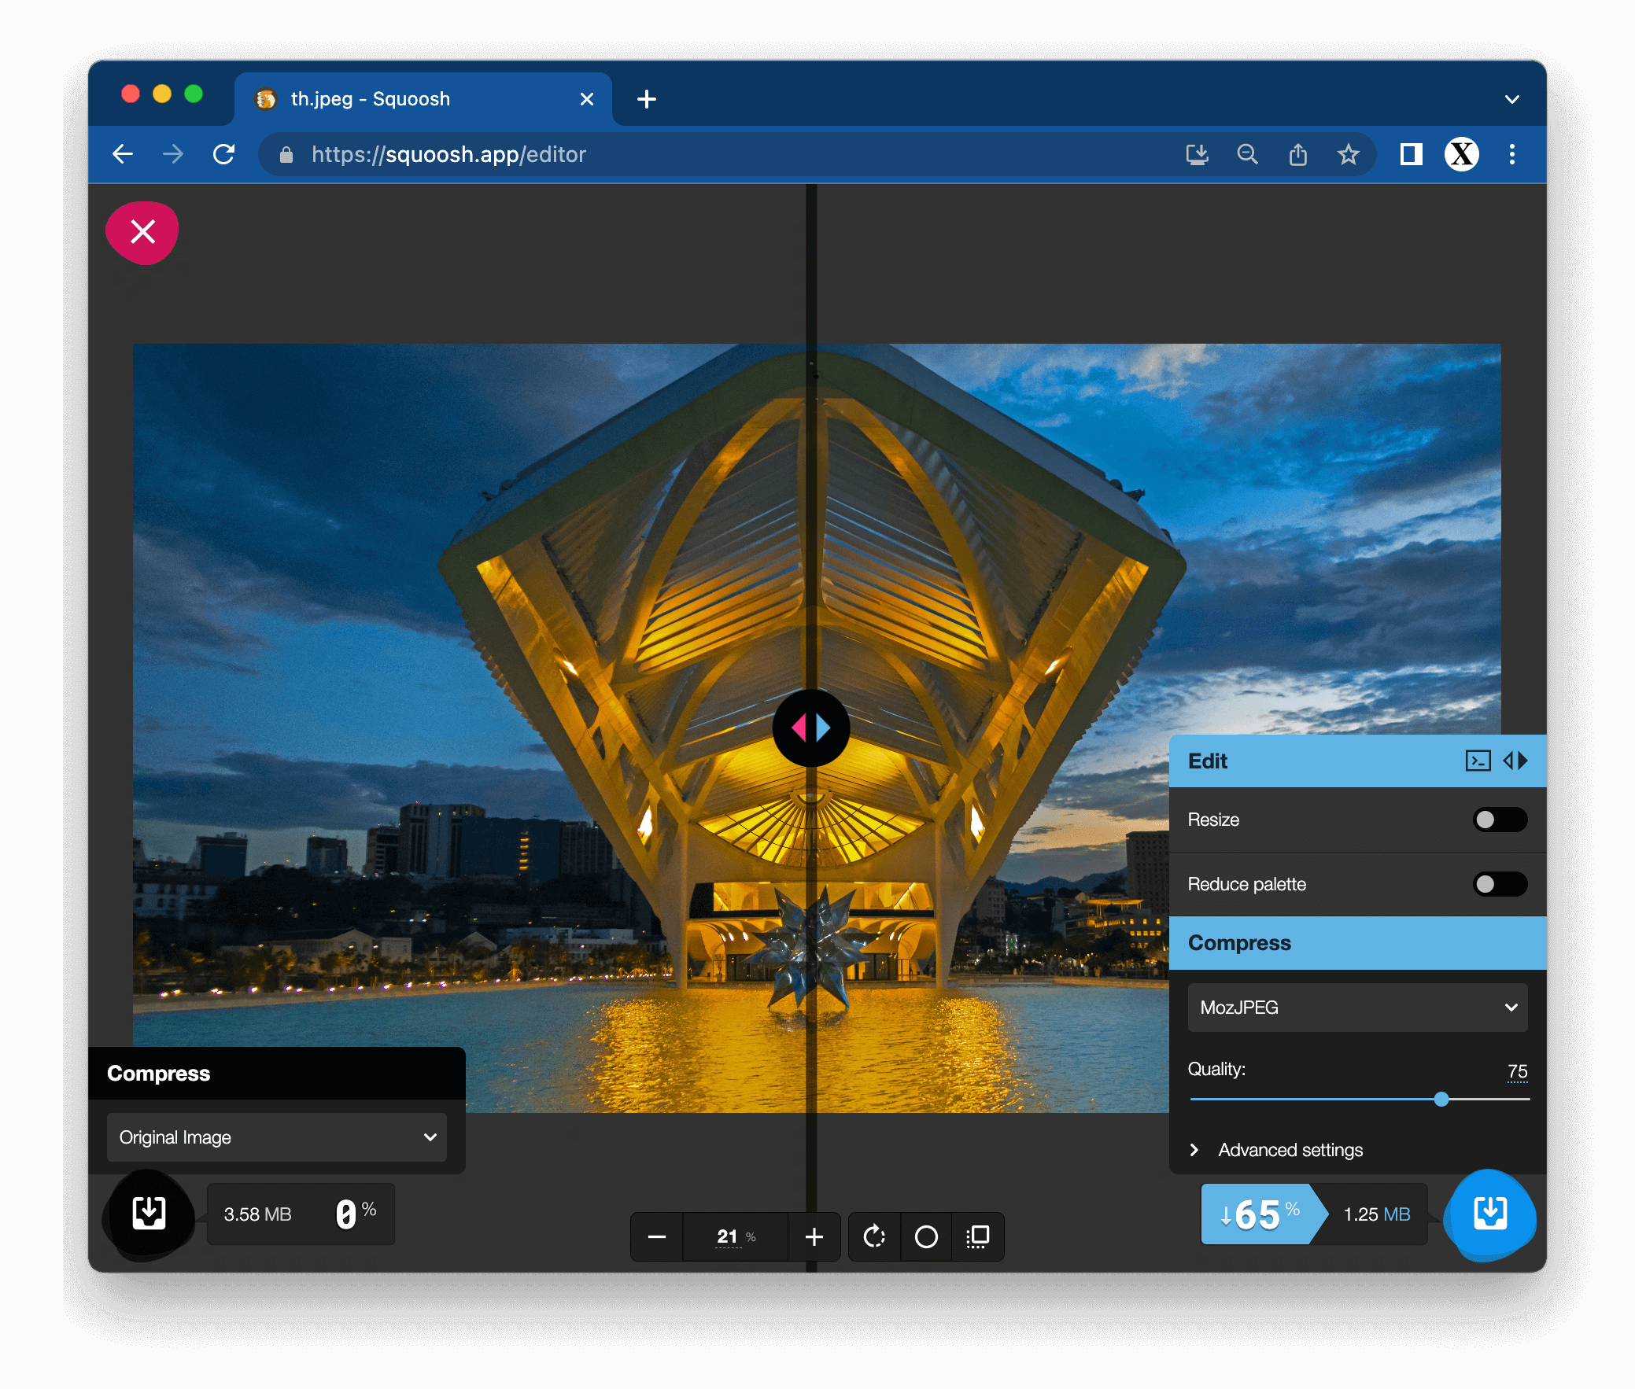Open the MozJPEG codec dropdown
Viewport: 1635px width, 1389px height.
(x=1357, y=1007)
